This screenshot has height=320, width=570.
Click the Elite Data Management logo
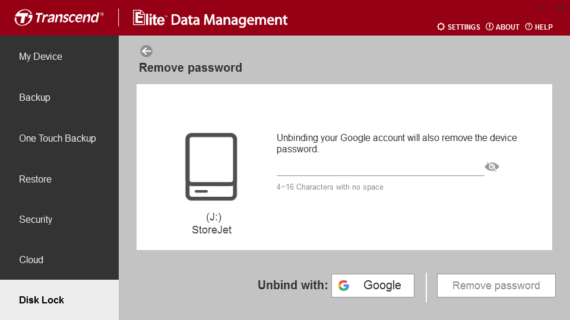(210, 19)
